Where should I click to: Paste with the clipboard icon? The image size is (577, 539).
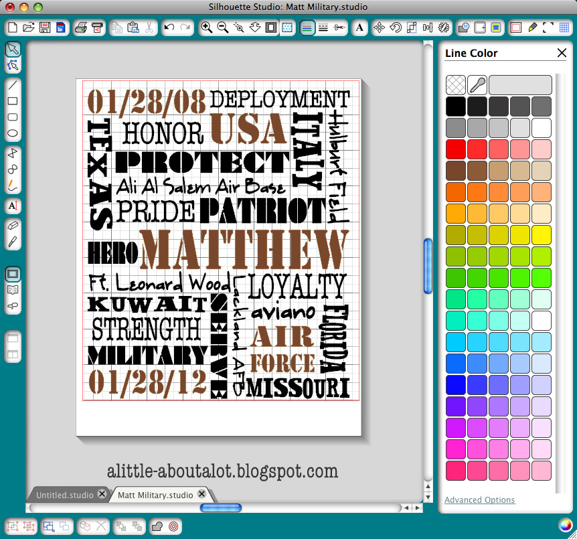coord(133,27)
